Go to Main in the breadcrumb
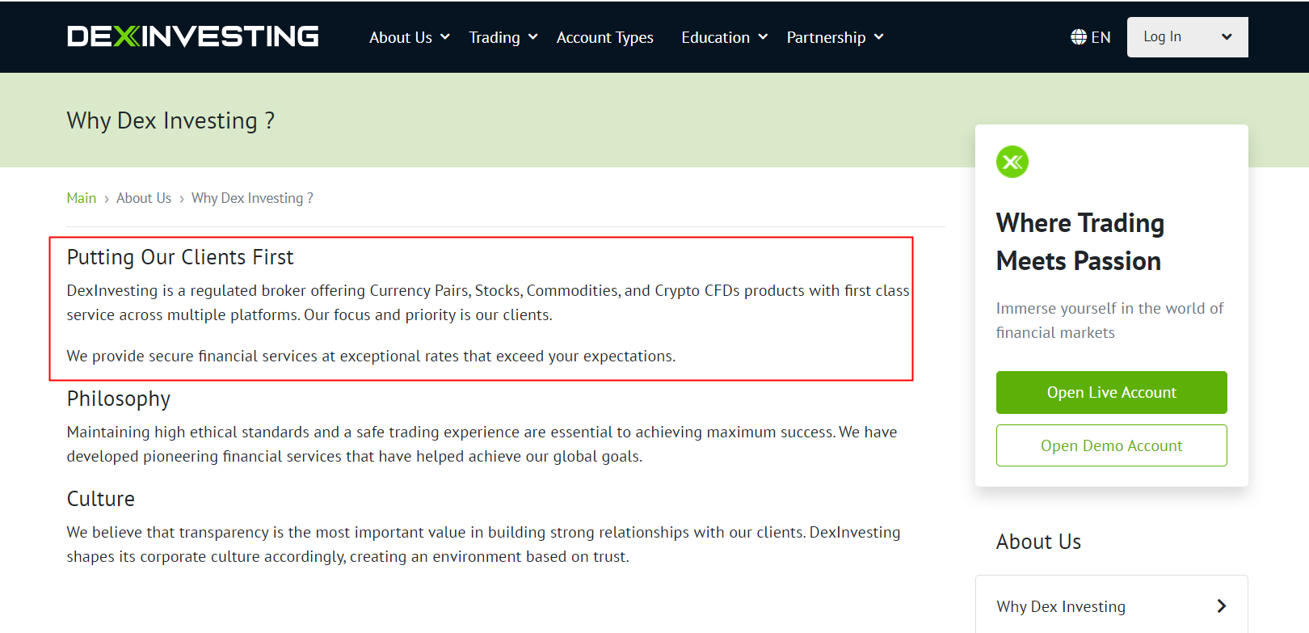Image resolution: width=1309 pixels, height=633 pixels. point(81,198)
